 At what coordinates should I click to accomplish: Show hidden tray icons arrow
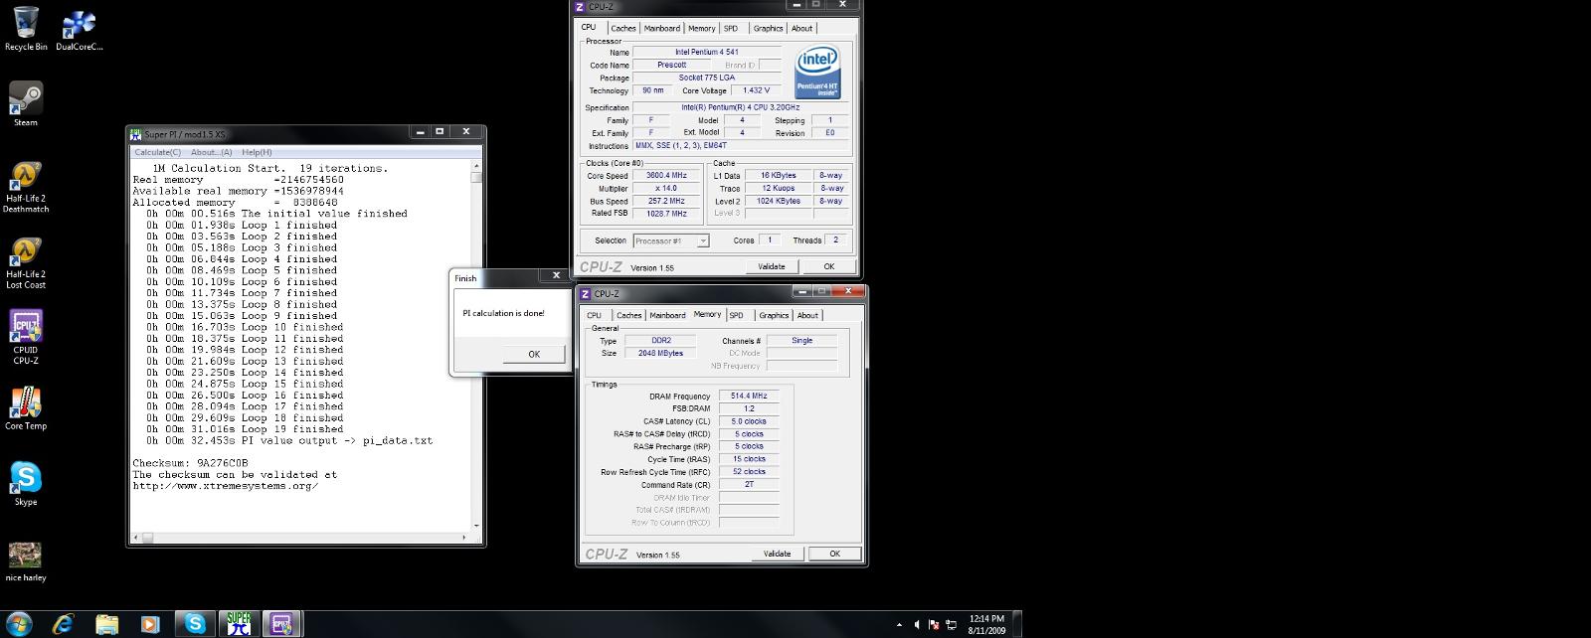pos(900,624)
